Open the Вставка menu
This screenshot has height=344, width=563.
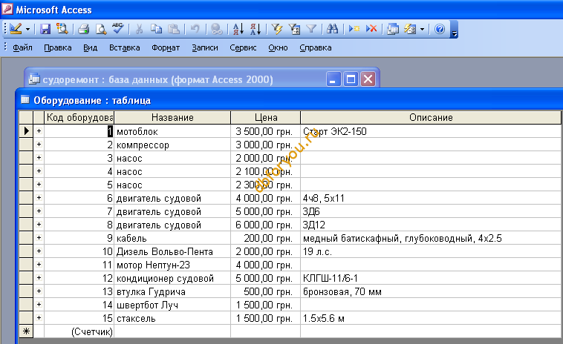(125, 47)
